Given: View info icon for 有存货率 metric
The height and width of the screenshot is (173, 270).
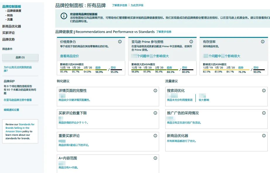Looking at the screenshot, I should 262,42.
